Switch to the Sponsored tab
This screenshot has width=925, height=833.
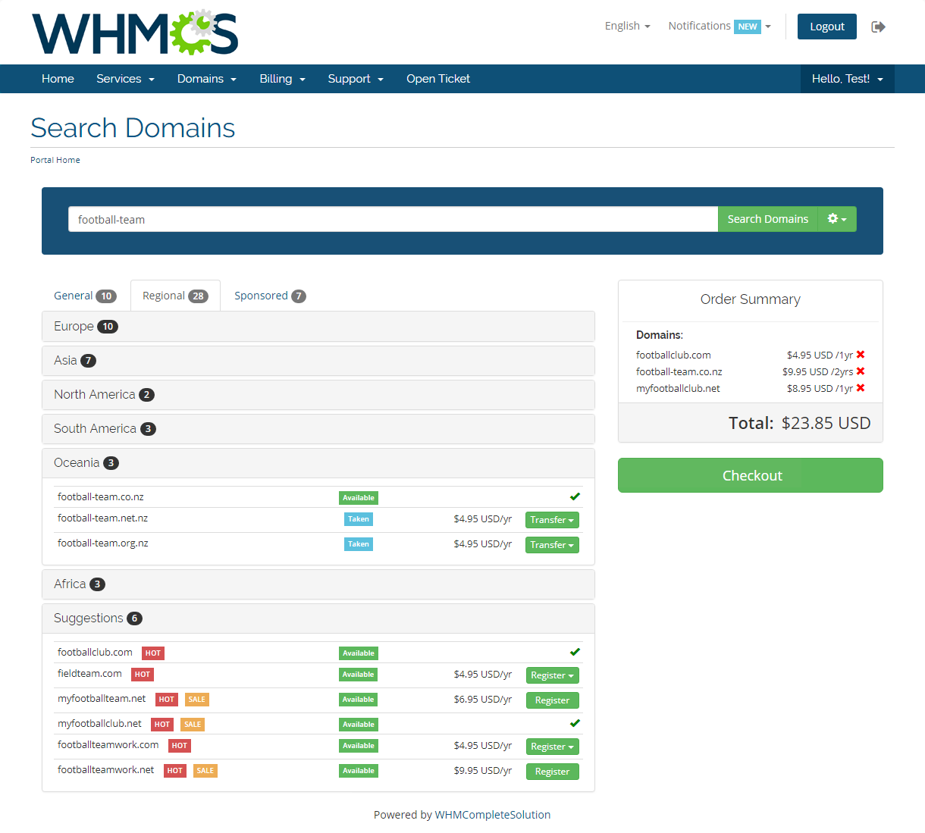[269, 295]
